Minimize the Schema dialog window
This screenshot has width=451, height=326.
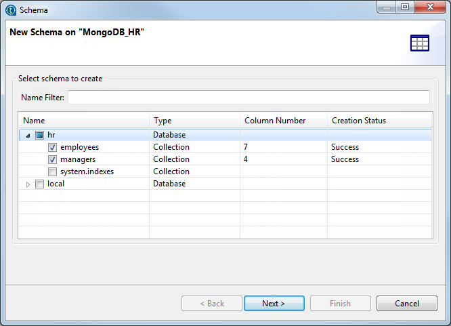pyautogui.click(x=387, y=8)
